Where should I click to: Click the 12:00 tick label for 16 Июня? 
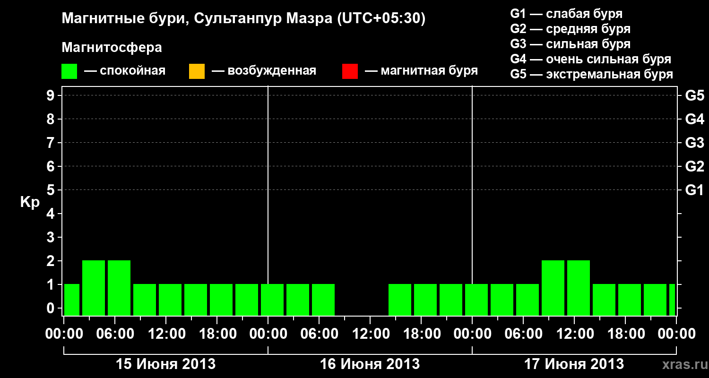click(x=371, y=334)
